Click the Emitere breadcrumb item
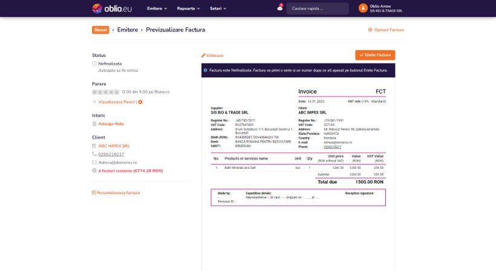The image size is (496, 271). pyautogui.click(x=127, y=30)
